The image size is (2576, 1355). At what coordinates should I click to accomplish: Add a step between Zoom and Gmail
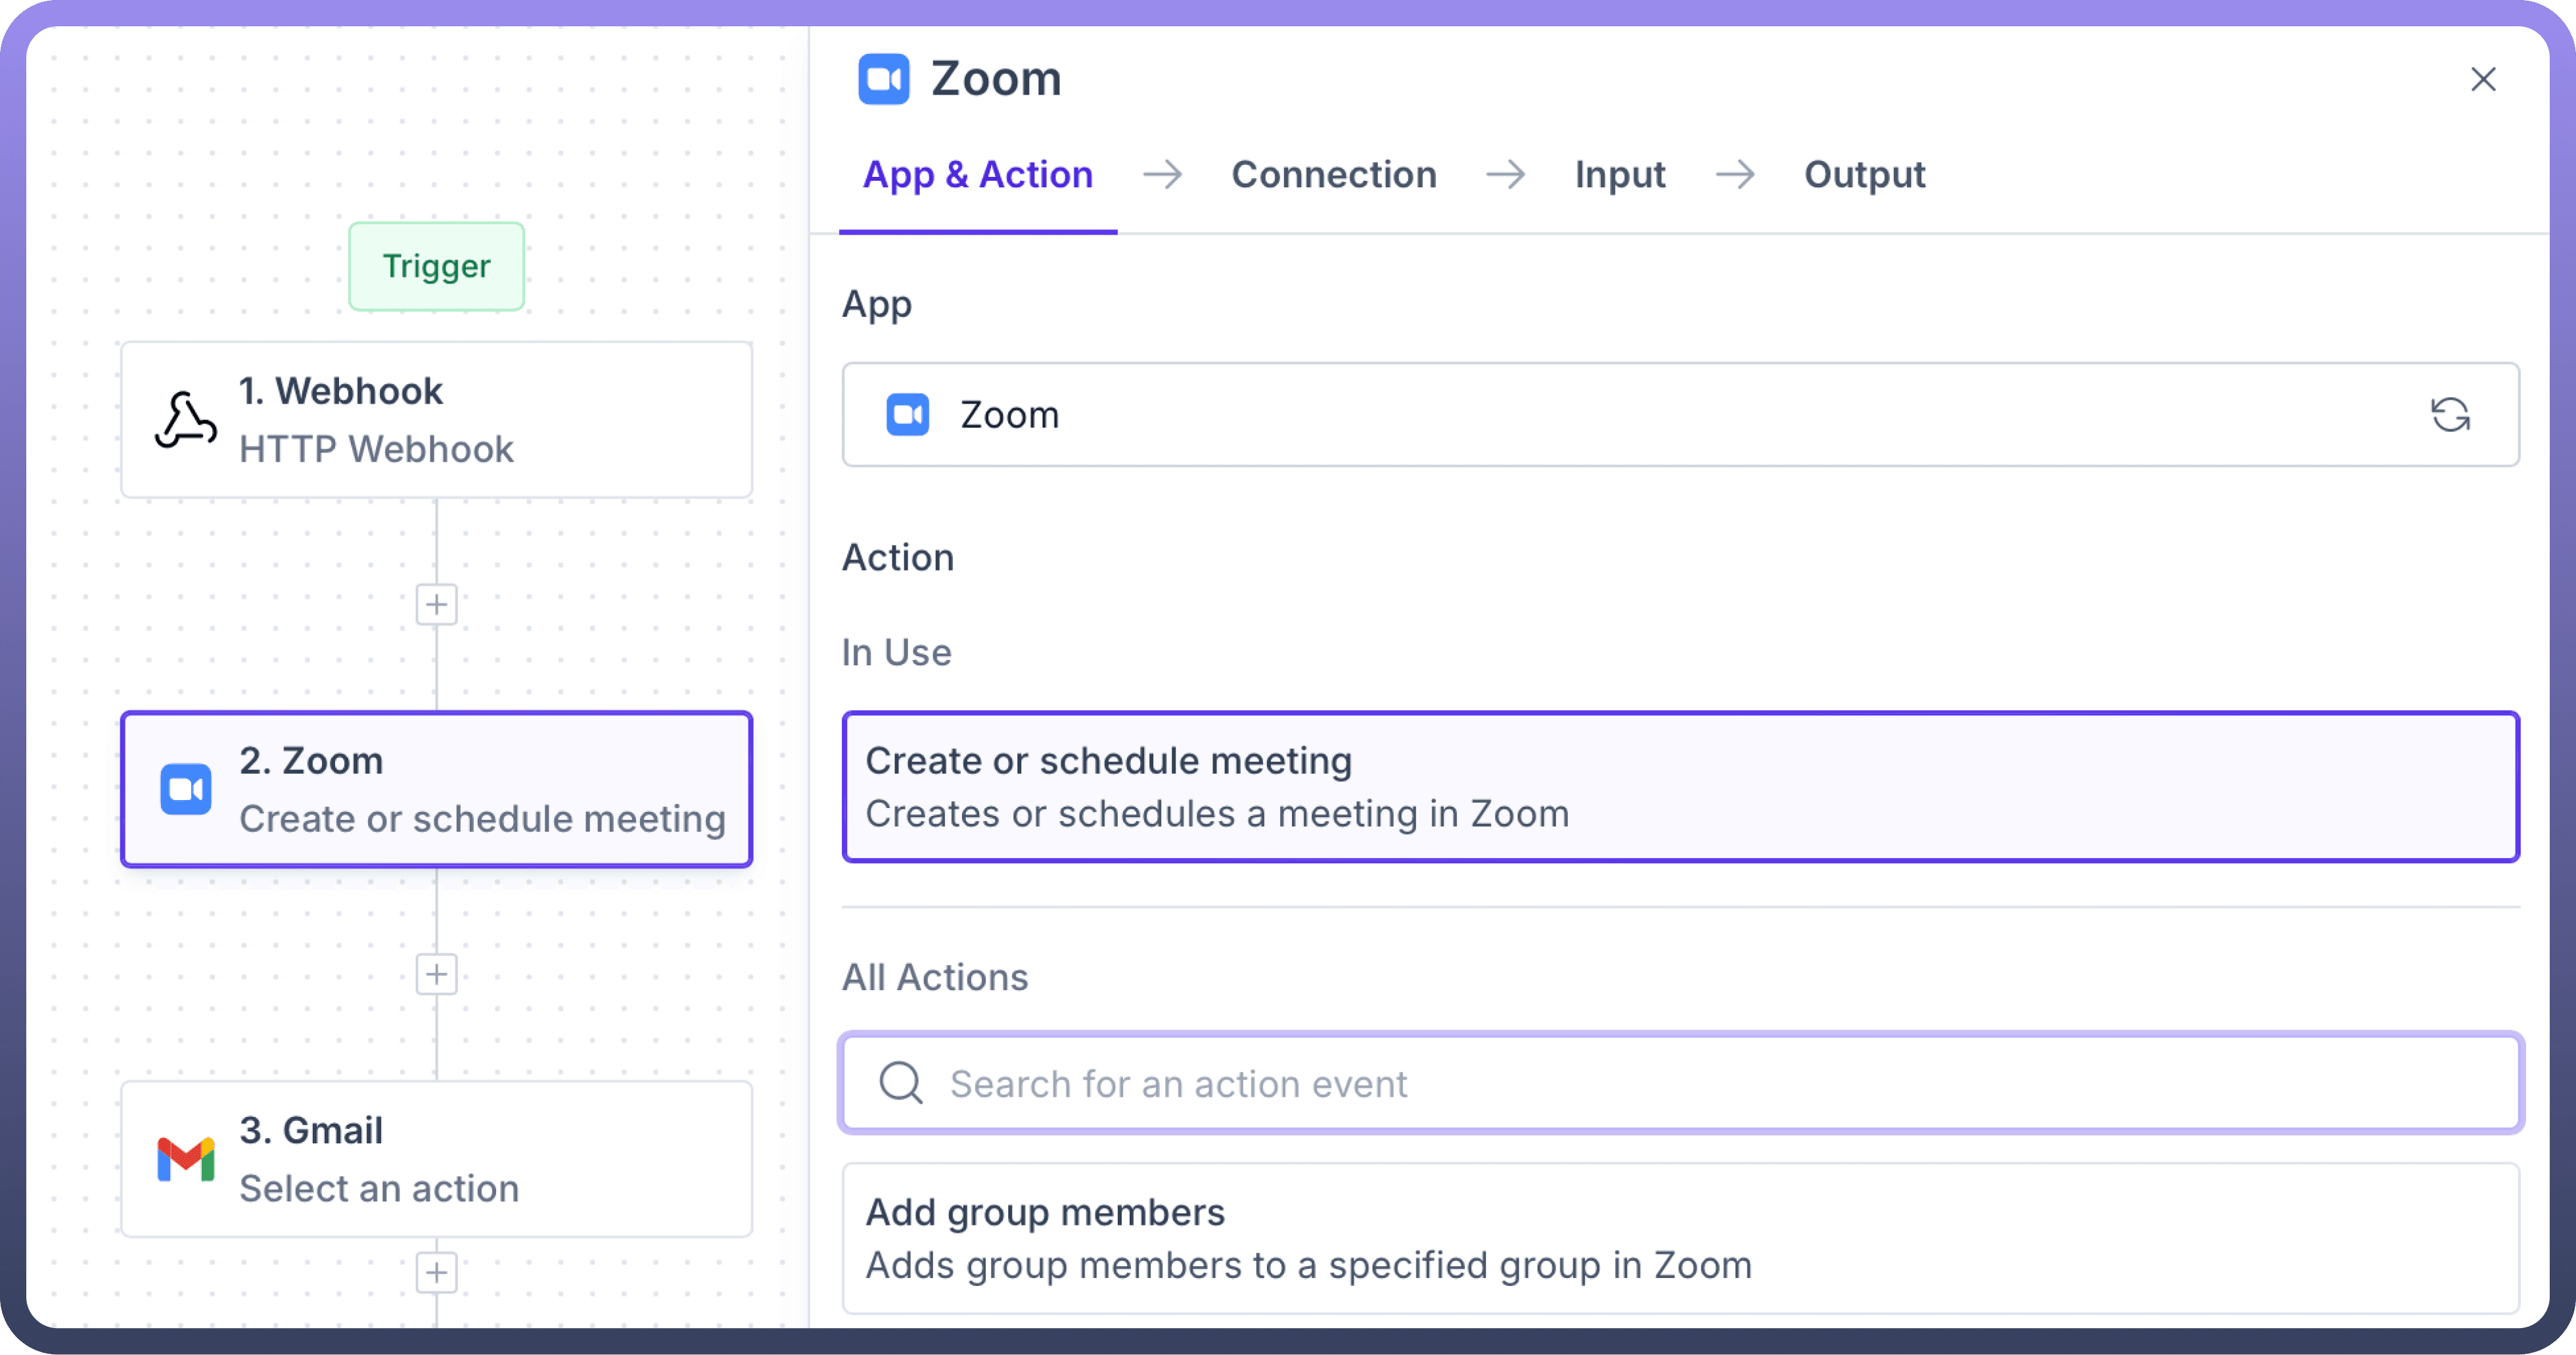pyautogui.click(x=436, y=974)
